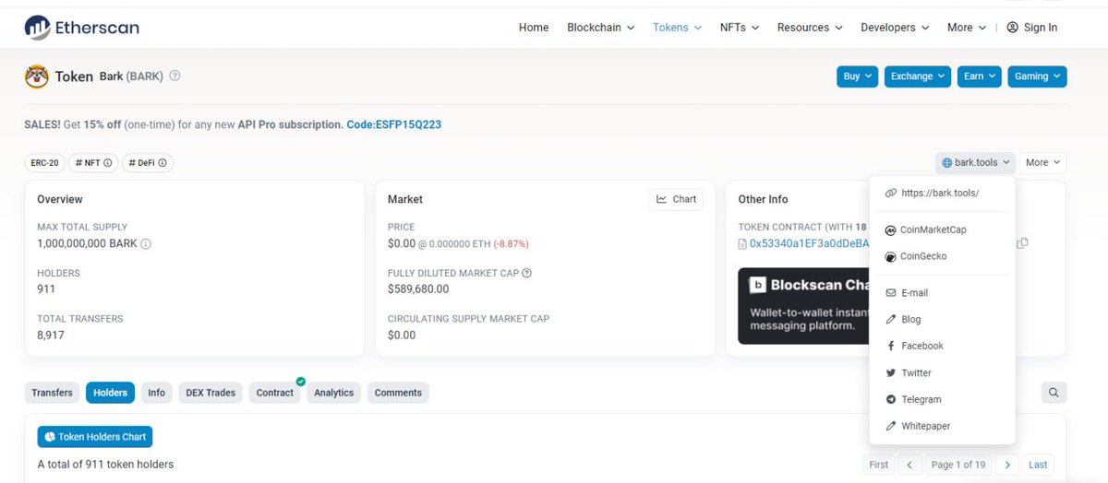The image size is (1108, 483).
Task: Click the Chart button in Market card
Action: pos(676,199)
